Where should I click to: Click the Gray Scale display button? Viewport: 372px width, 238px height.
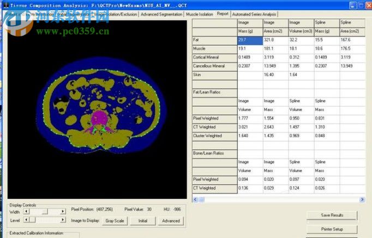tap(115, 221)
